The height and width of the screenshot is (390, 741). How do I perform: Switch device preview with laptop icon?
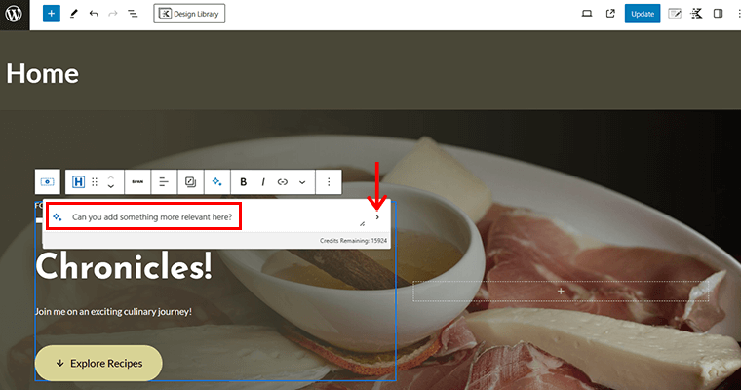[x=587, y=14]
